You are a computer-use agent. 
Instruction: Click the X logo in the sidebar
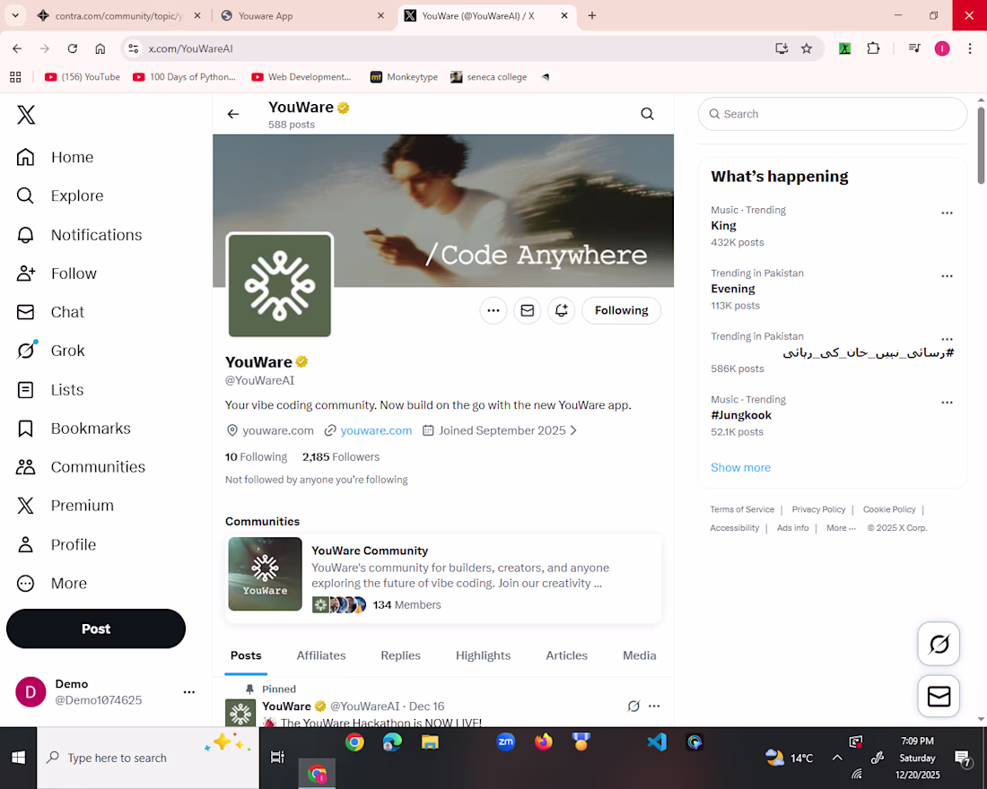pos(26,115)
